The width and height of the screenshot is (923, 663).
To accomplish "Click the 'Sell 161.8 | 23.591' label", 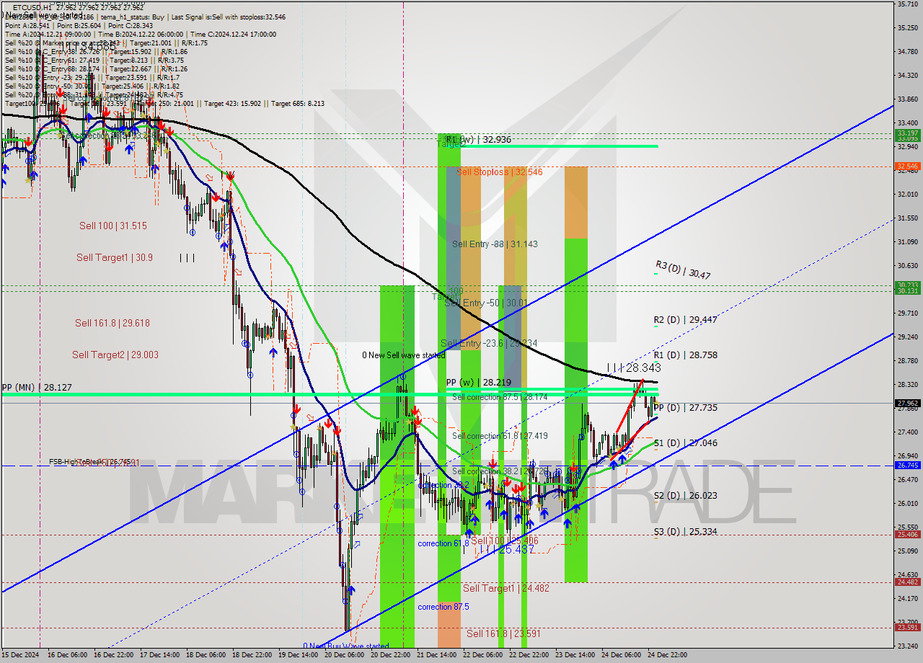I will (503, 634).
